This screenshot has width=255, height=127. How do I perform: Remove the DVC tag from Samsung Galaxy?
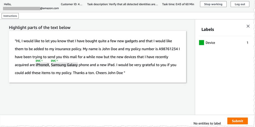[x=57, y=61]
